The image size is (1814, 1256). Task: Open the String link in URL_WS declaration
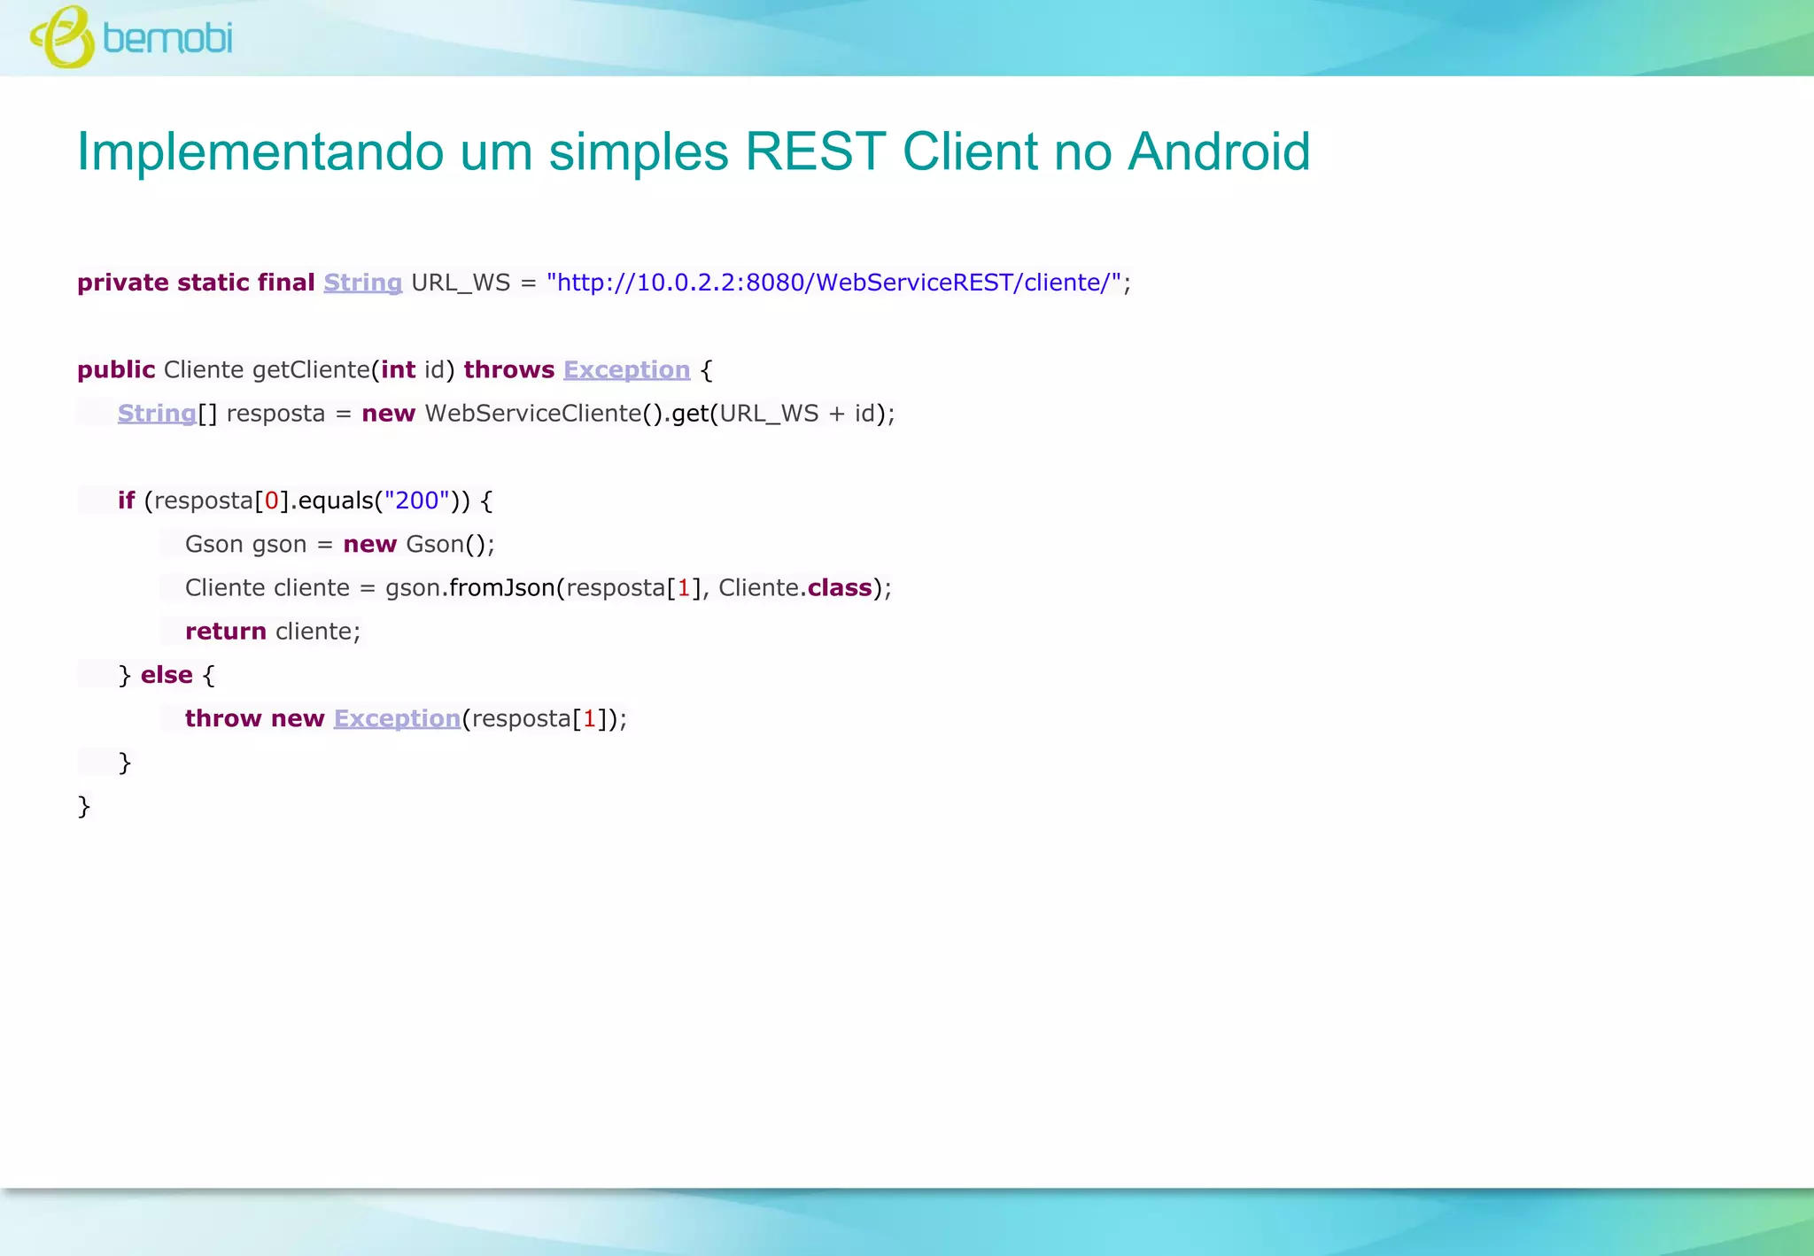[x=362, y=282]
